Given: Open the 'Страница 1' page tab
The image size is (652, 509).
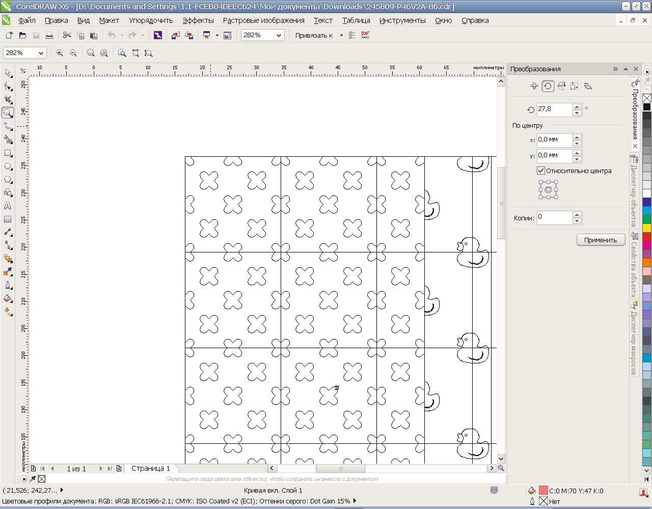Looking at the screenshot, I should [150, 468].
